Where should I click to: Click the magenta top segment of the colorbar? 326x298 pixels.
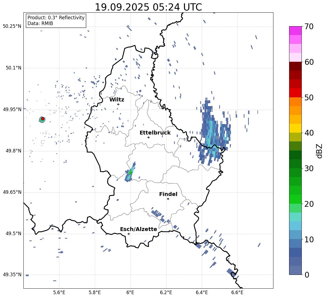tap(295, 31)
